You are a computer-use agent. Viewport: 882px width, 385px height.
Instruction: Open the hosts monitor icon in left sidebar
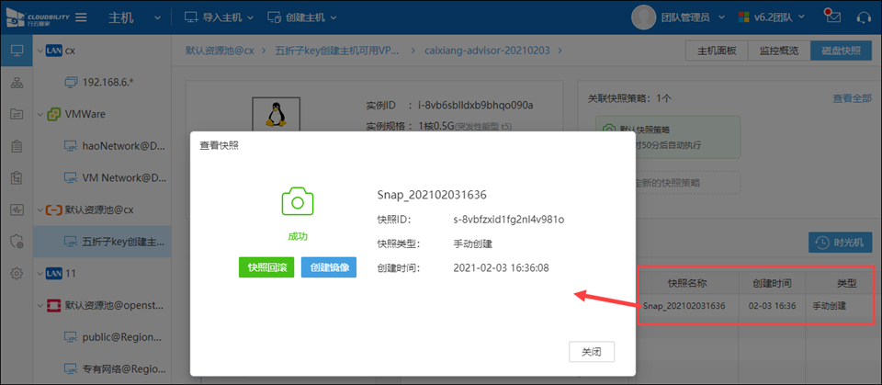point(17,51)
